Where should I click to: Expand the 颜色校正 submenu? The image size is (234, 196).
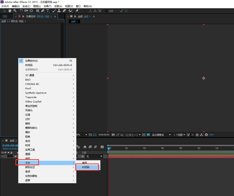(47, 167)
